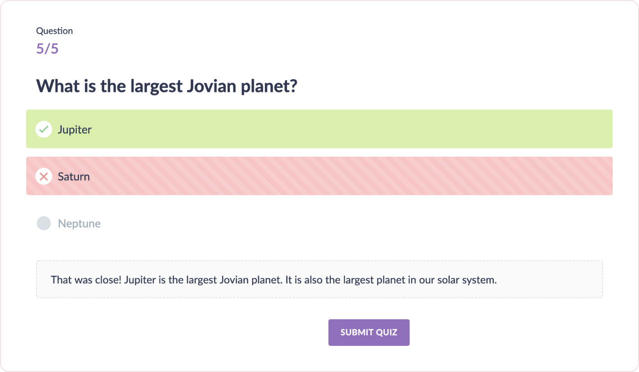
Task: Click the red X icon beside Saturn
Action: click(x=44, y=176)
